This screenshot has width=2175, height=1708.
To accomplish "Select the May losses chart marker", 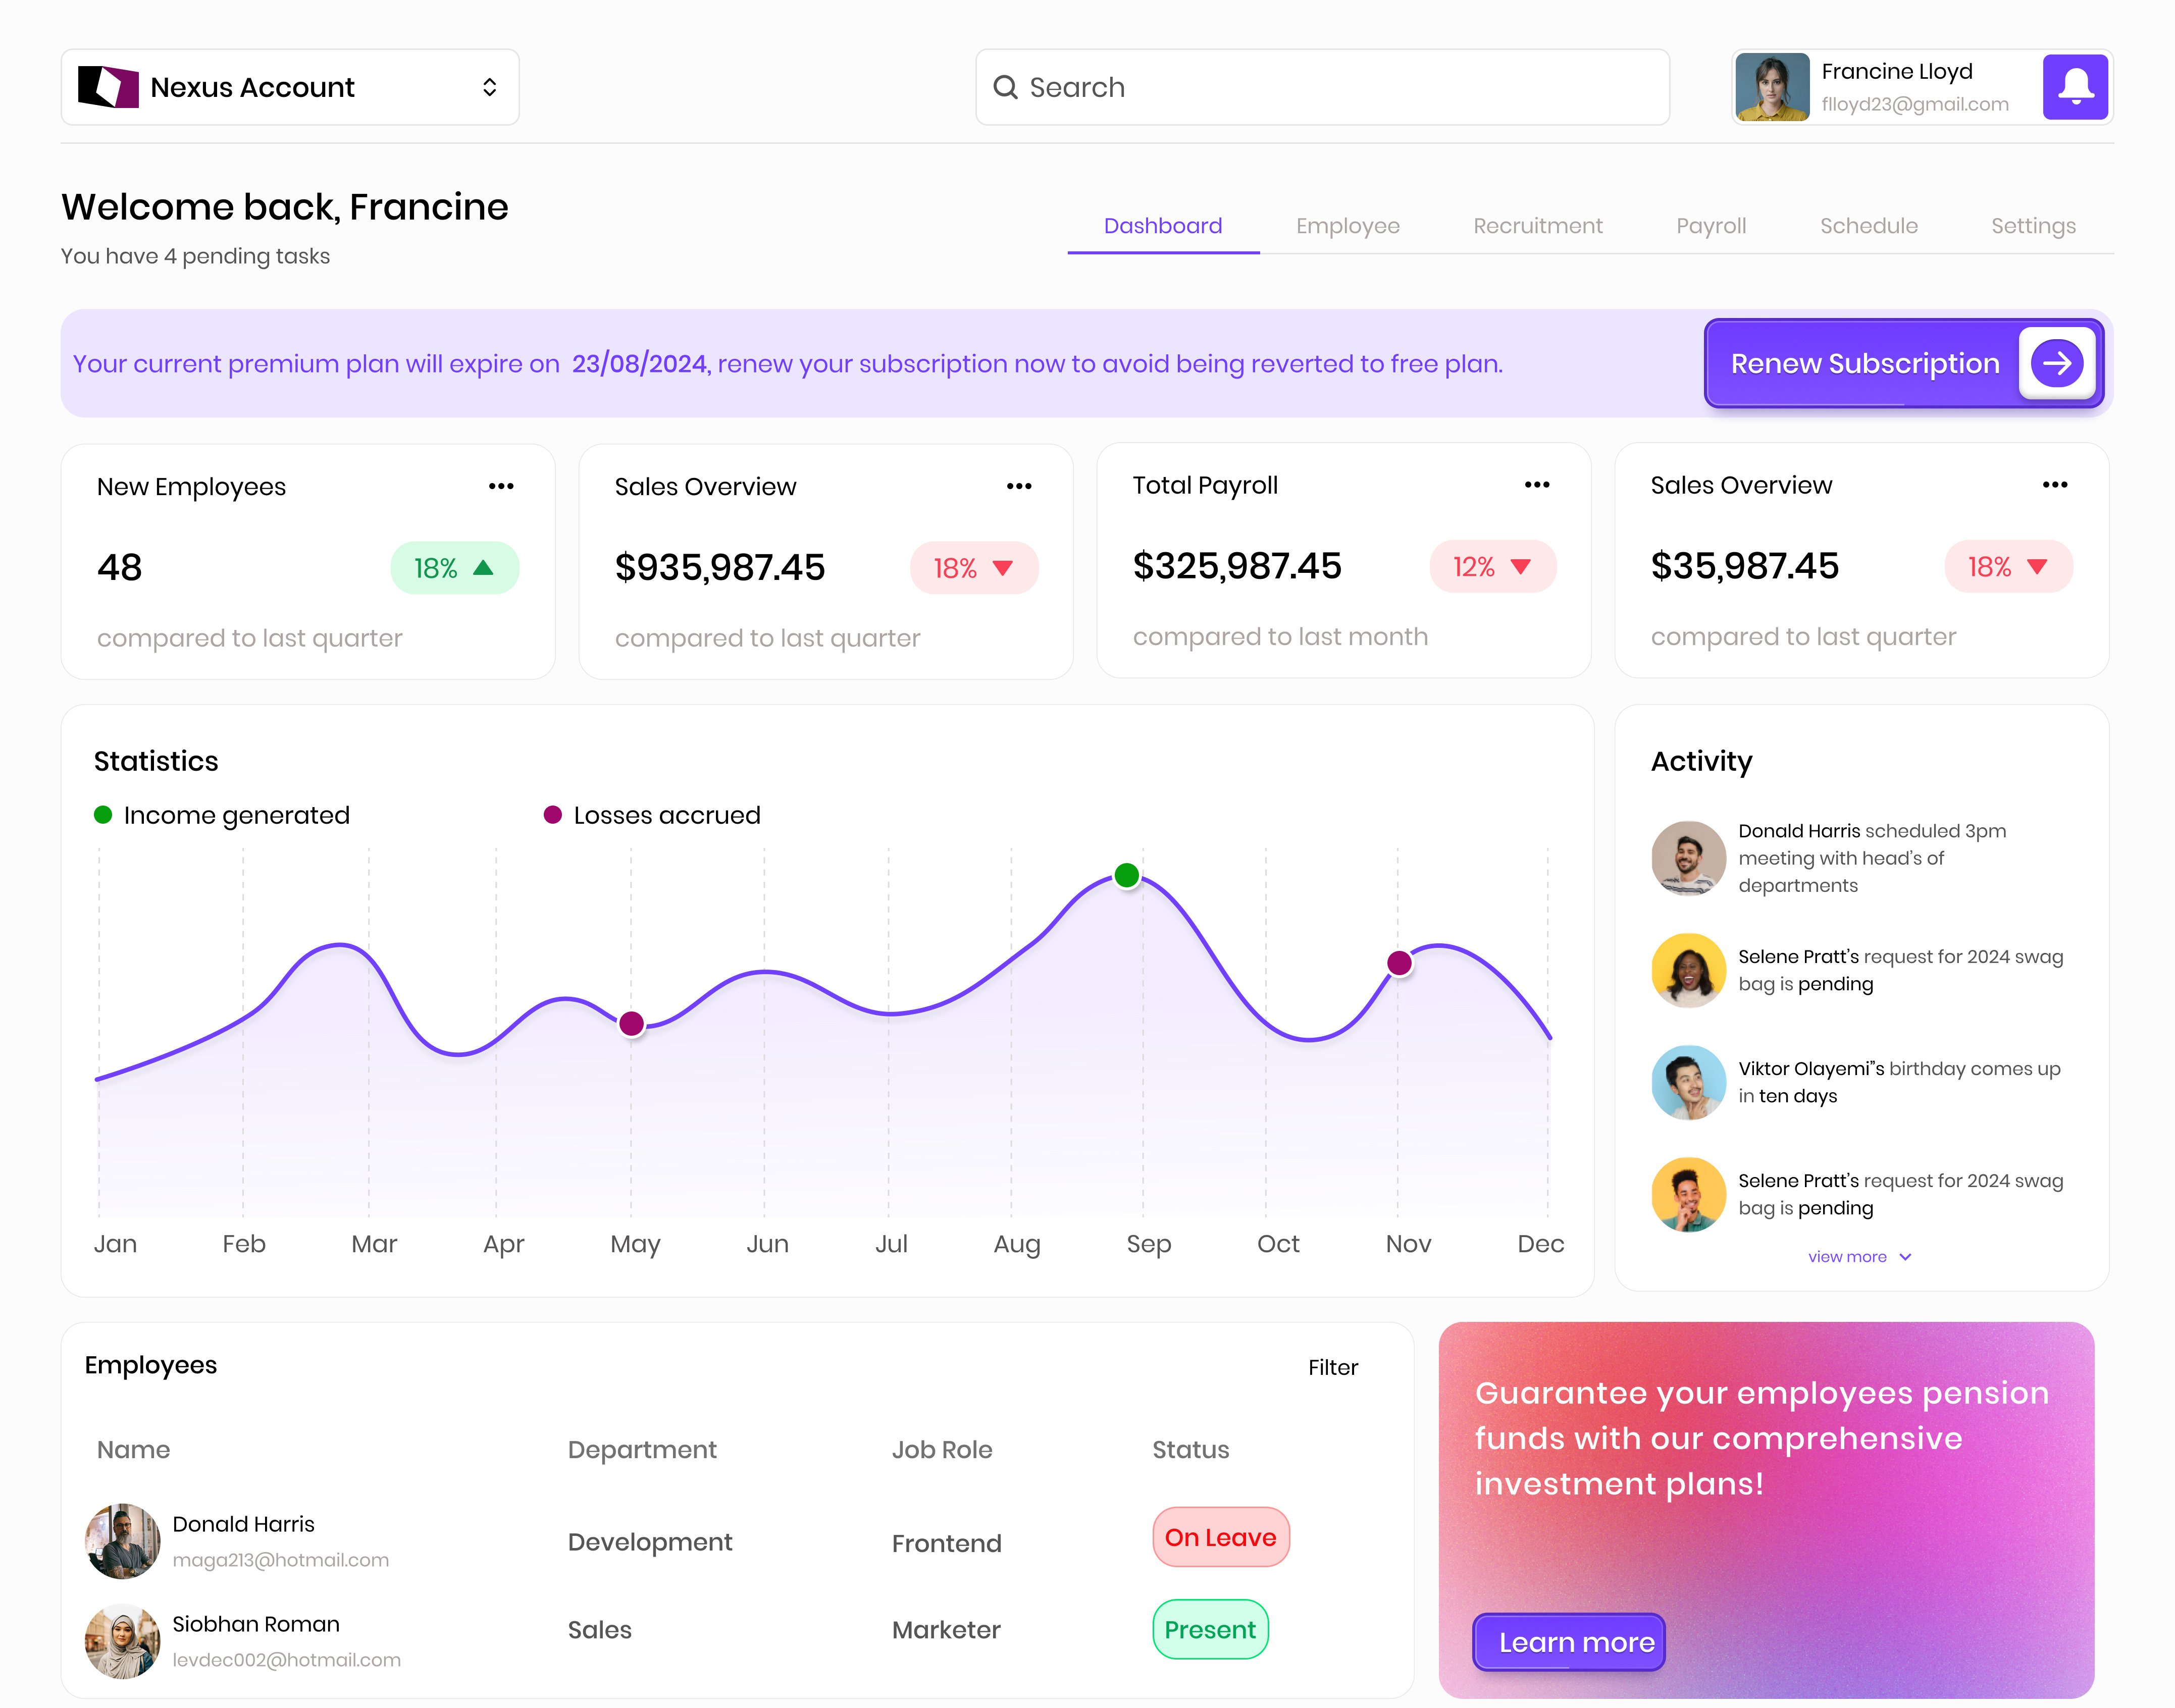I will click(631, 1023).
